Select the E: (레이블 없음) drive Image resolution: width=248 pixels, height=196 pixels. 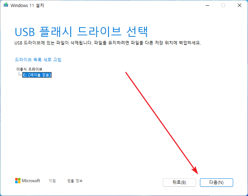click(37, 75)
